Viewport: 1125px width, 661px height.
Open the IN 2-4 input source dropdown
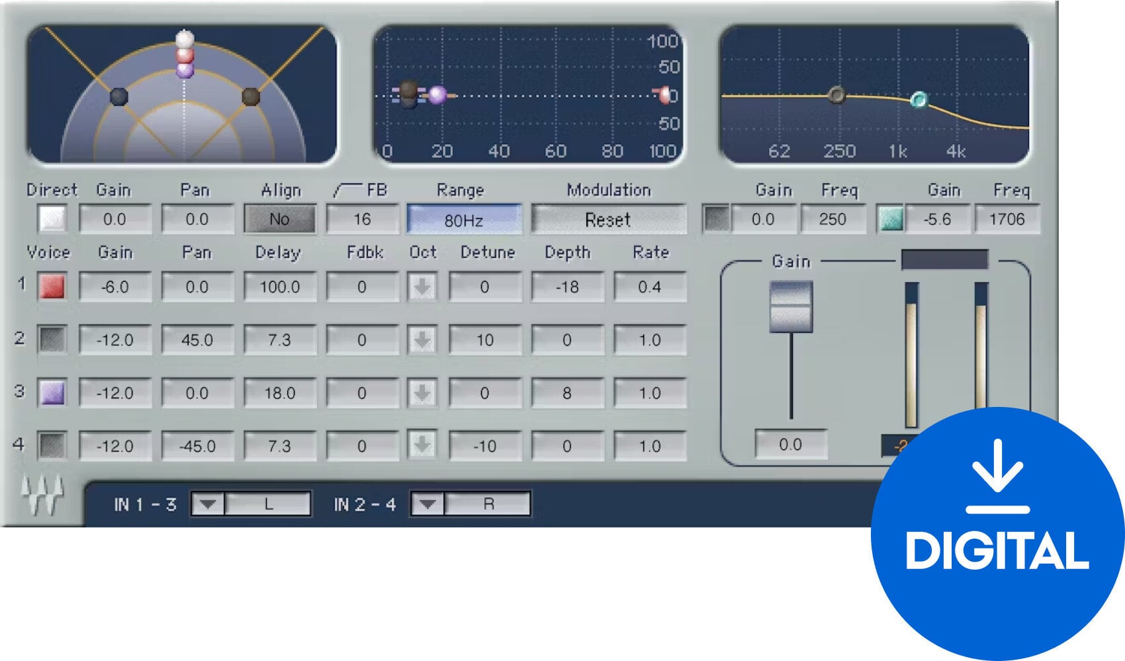pos(427,503)
